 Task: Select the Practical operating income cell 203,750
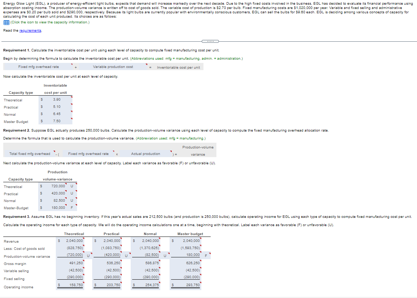pos(114,284)
